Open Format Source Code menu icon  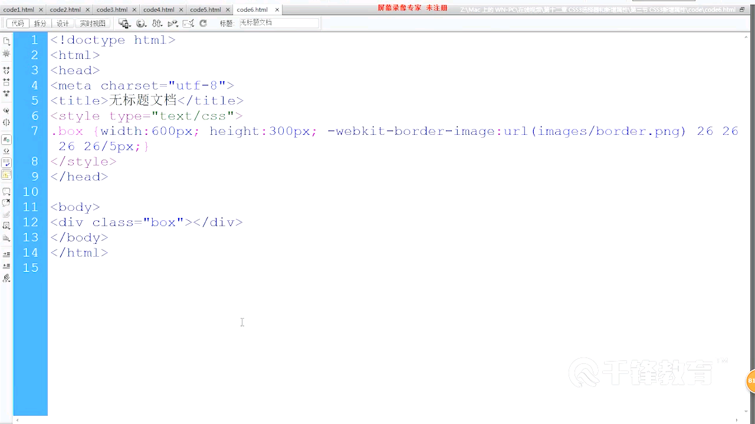coord(6,278)
